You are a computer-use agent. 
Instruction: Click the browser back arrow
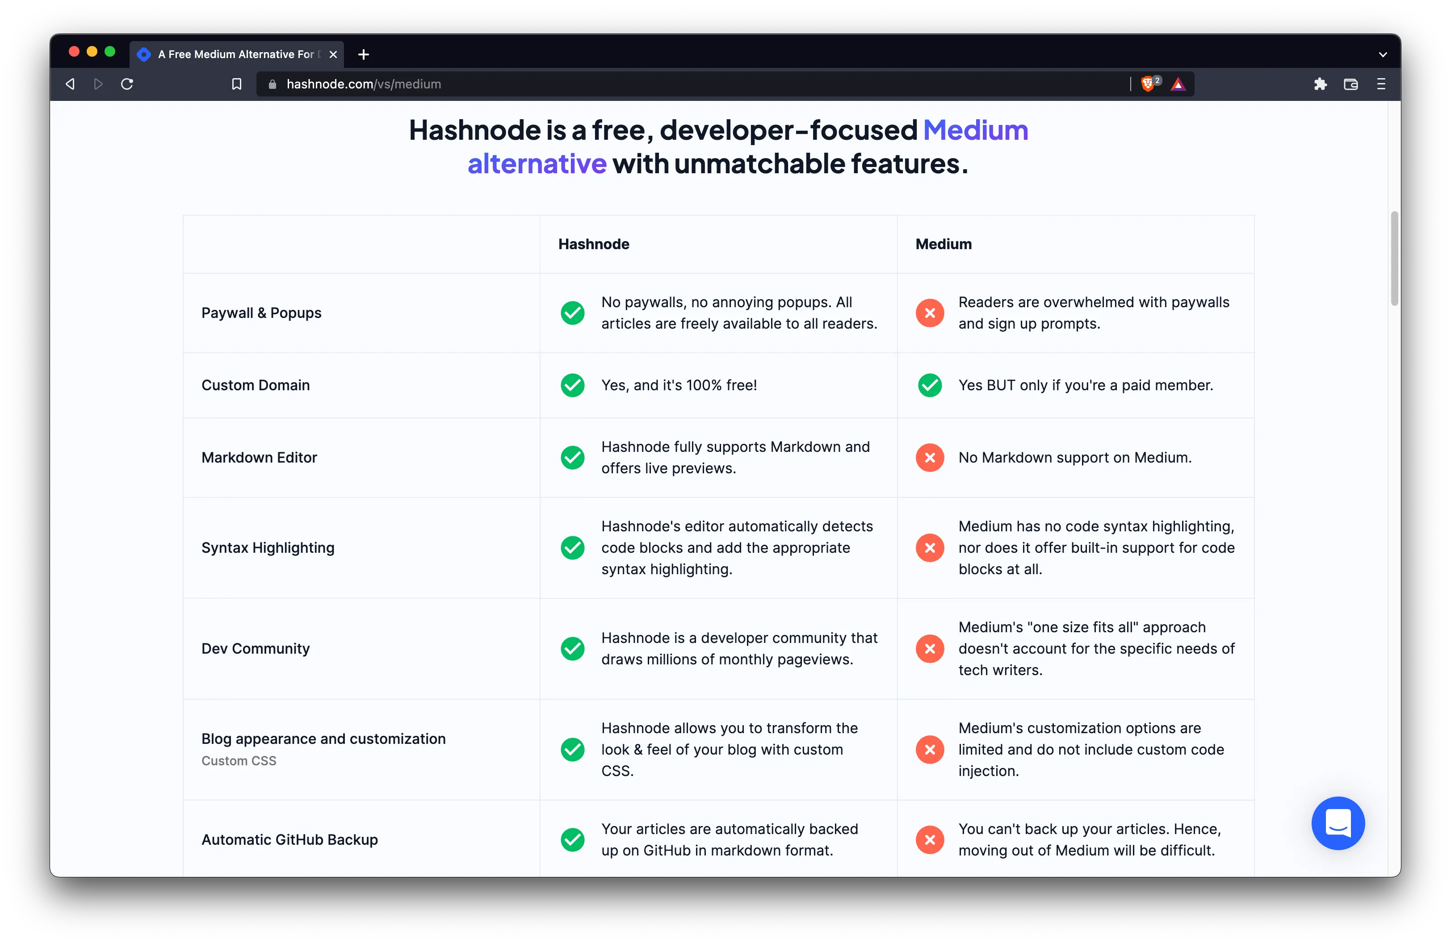[71, 84]
